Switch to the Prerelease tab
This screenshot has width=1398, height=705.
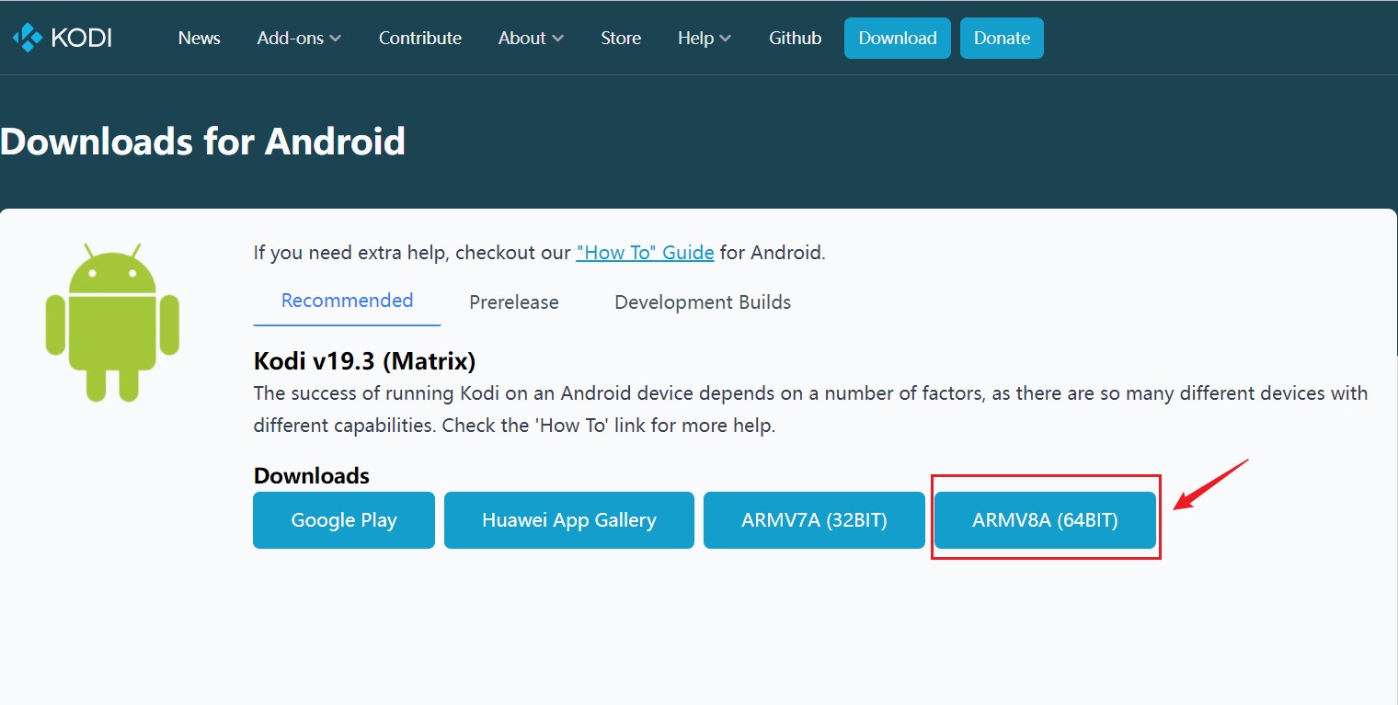tap(514, 302)
